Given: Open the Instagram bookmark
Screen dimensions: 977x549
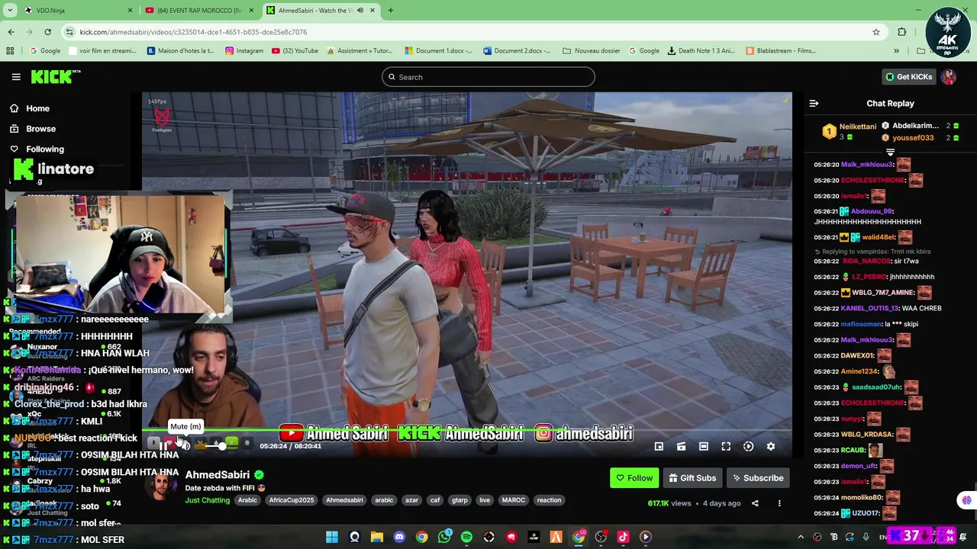Looking at the screenshot, I should (243, 51).
